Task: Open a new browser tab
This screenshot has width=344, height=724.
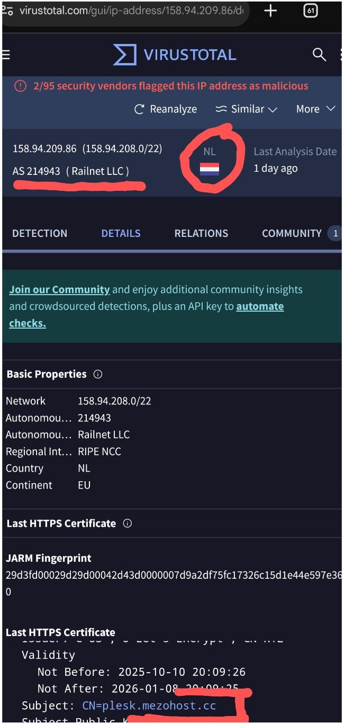Action: [x=270, y=11]
